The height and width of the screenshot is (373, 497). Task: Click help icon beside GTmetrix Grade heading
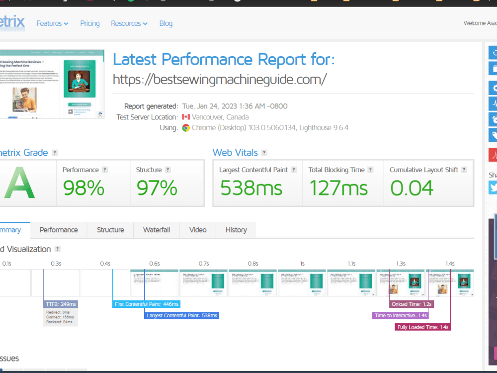click(55, 153)
